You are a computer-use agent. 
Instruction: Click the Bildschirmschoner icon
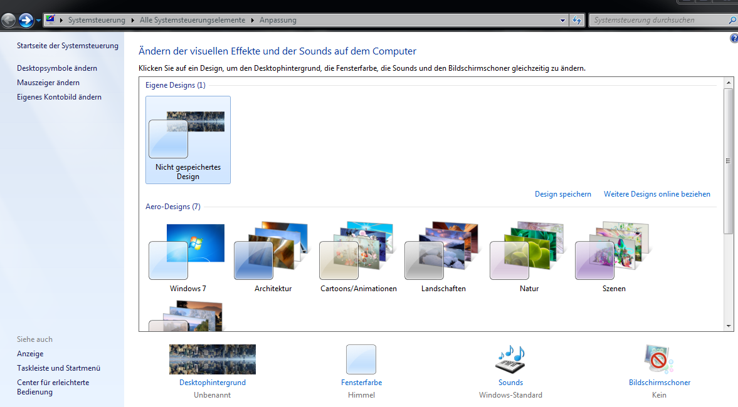coord(659,359)
